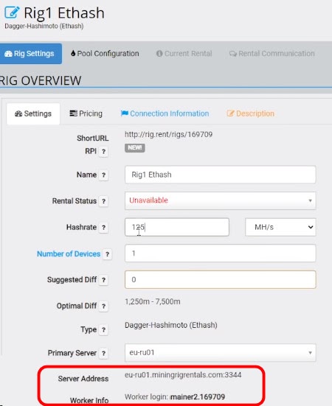Click the Name input field

[221, 175]
